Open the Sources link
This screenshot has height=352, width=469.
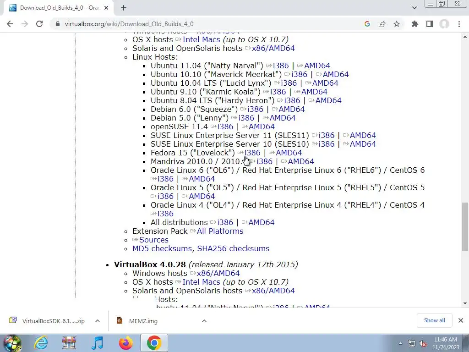154,240
